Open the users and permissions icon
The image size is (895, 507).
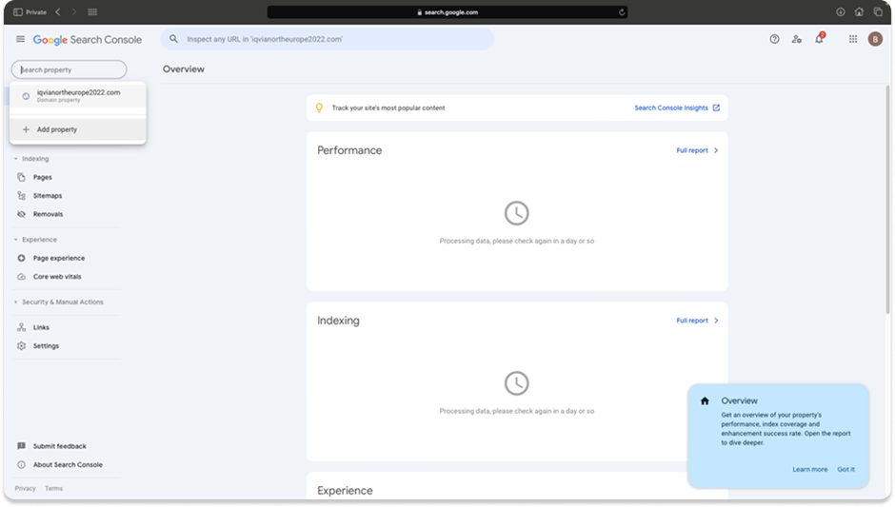797,39
